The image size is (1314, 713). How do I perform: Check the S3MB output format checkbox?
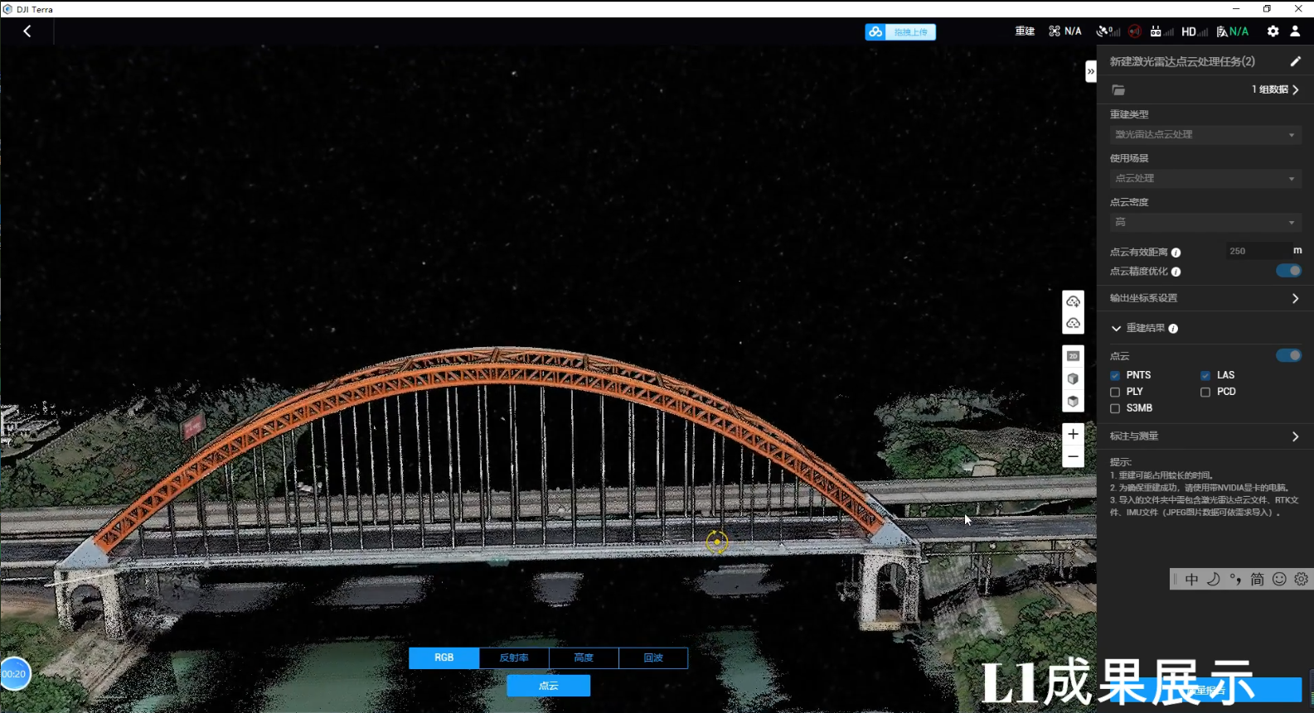[x=1115, y=409]
